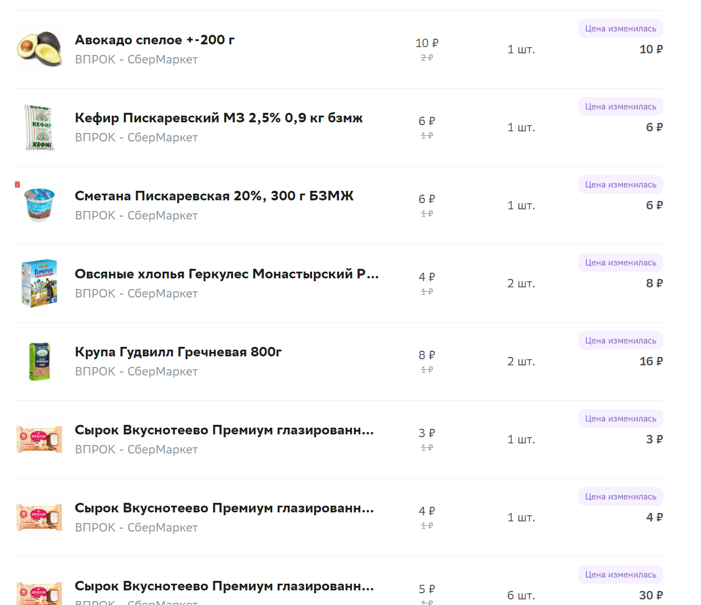Click 'Цена изменилась' badge on the avocado row

point(621,29)
